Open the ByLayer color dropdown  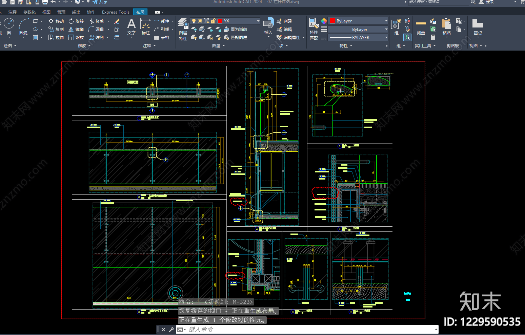[x=386, y=21]
